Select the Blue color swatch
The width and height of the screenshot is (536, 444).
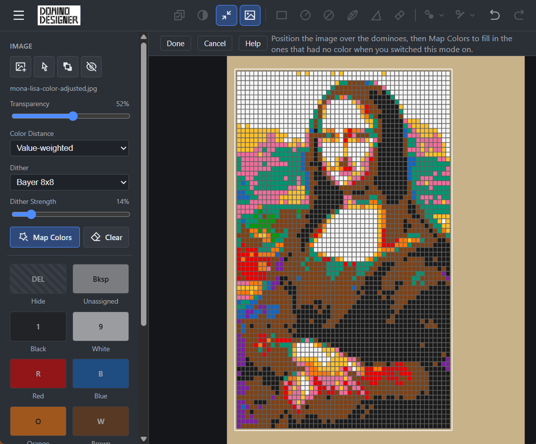[101, 374]
